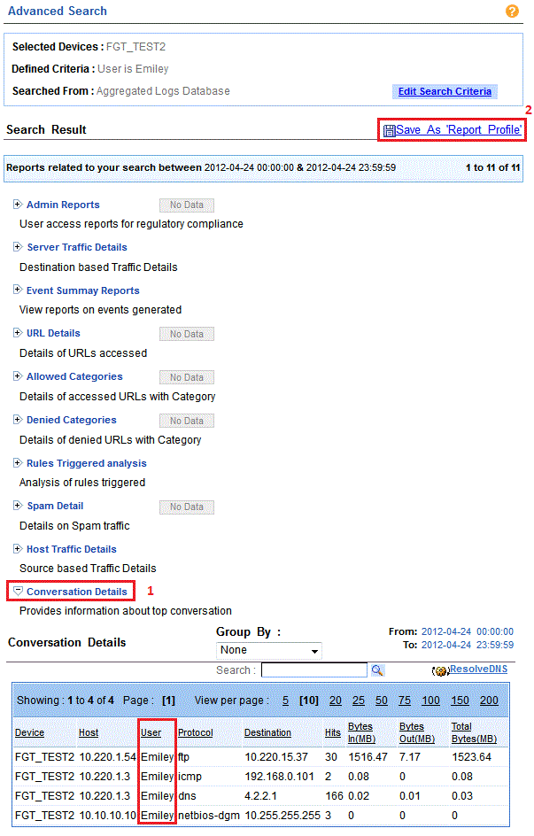Select destination 10.220.15.37 cell
This screenshot has height=836, width=534.
coord(276,757)
